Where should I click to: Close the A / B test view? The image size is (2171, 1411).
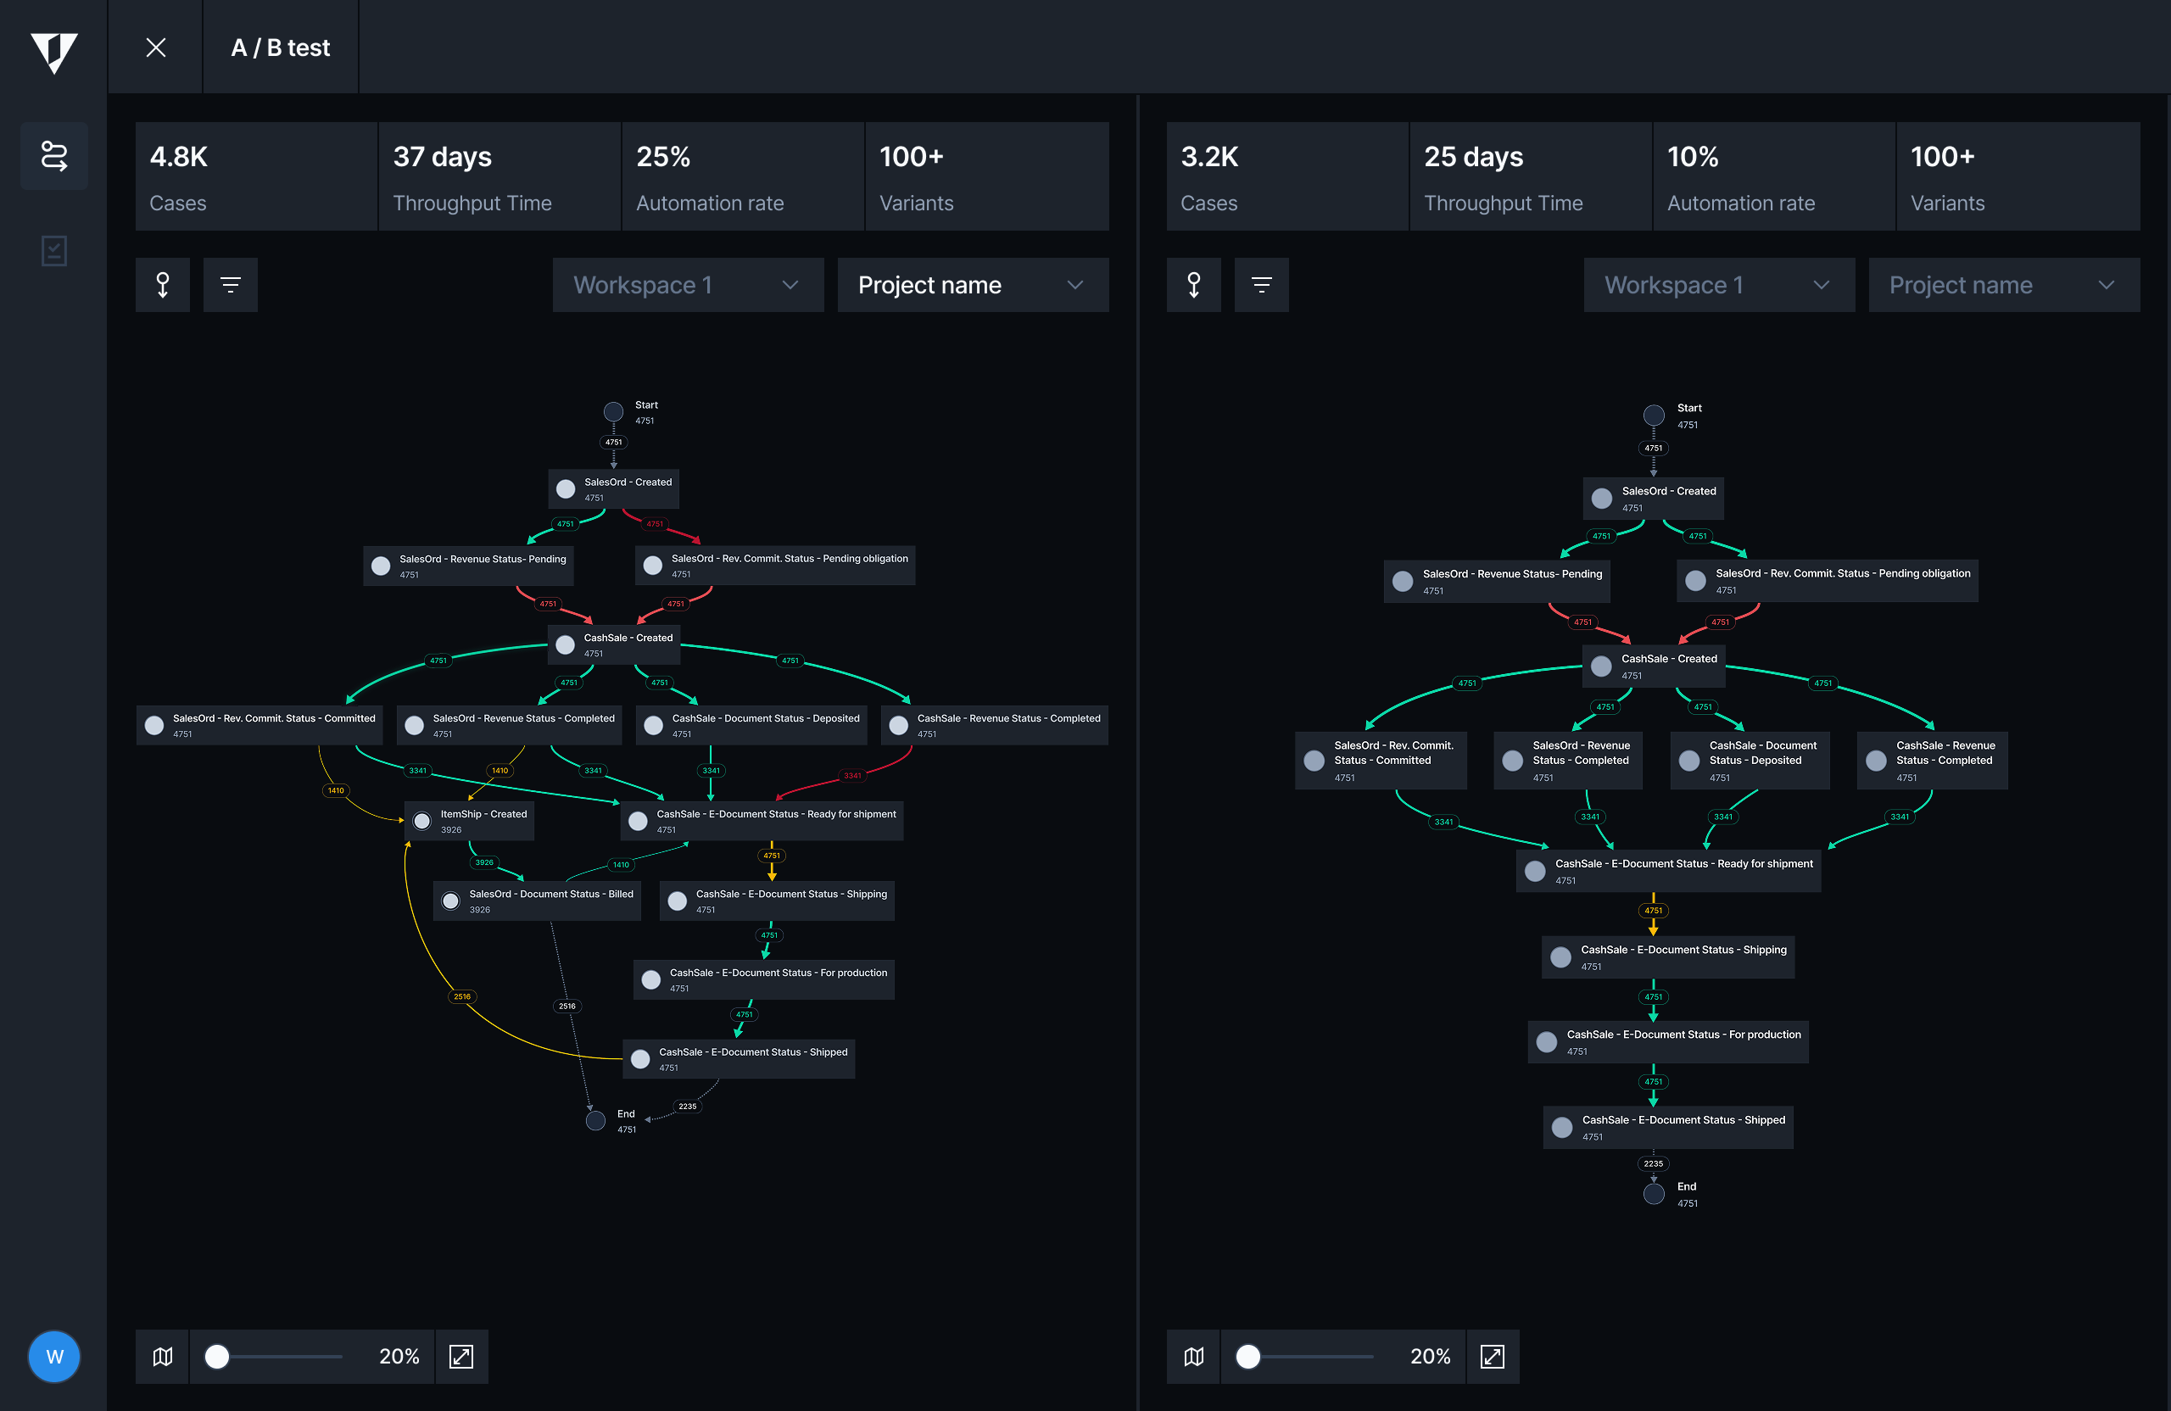[156, 47]
